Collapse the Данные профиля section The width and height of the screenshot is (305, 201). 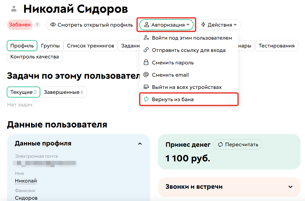[x=140, y=144]
